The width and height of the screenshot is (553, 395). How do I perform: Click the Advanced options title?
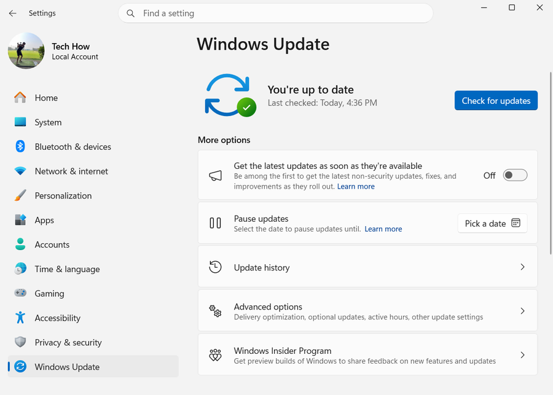268,307
